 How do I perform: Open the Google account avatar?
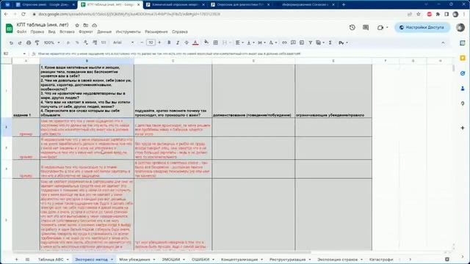(x=460, y=27)
